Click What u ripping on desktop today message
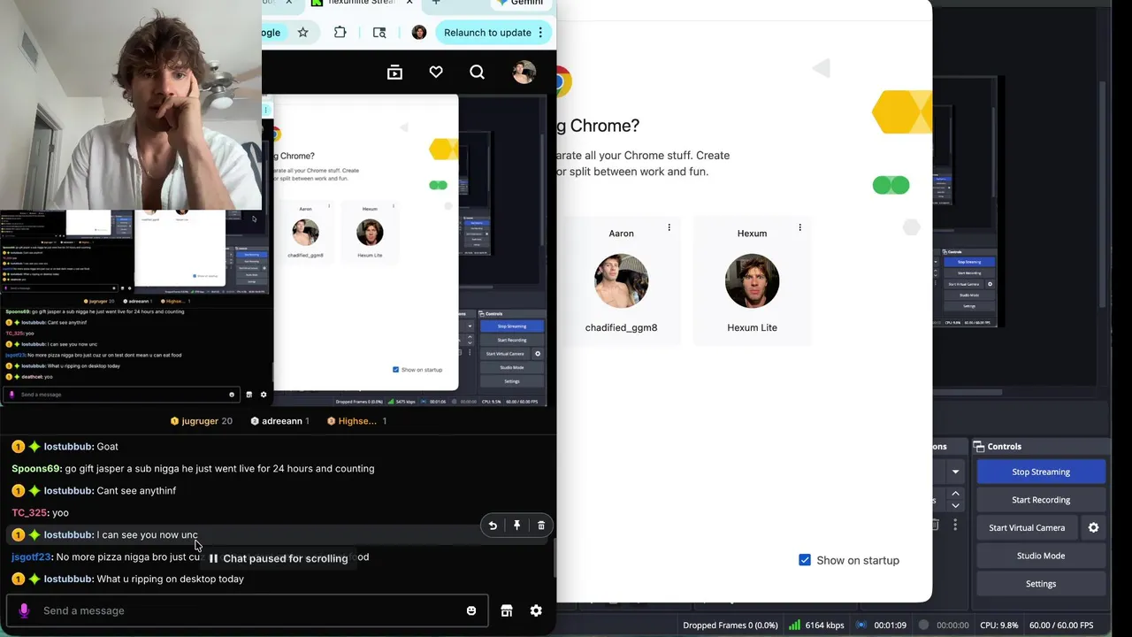This screenshot has height=637, width=1132. [x=170, y=579]
